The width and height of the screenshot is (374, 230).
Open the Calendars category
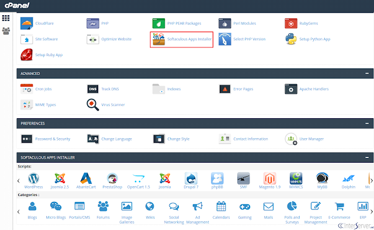[x=221, y=207]
